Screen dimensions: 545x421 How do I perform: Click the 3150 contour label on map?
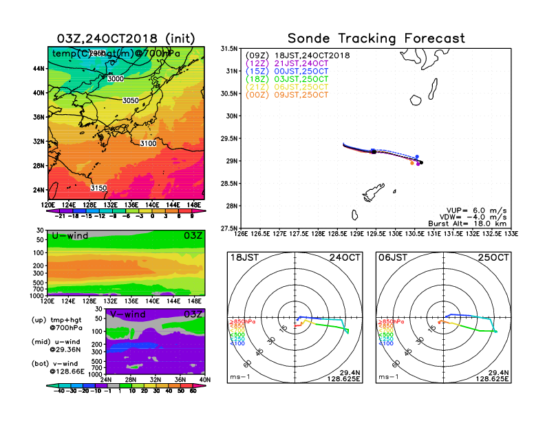click(x=99, y=188)
